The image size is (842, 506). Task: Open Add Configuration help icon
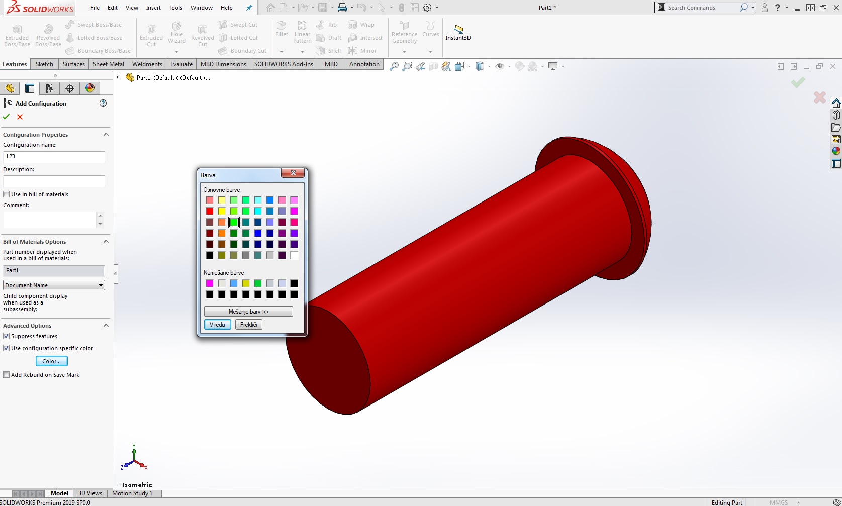103,103
